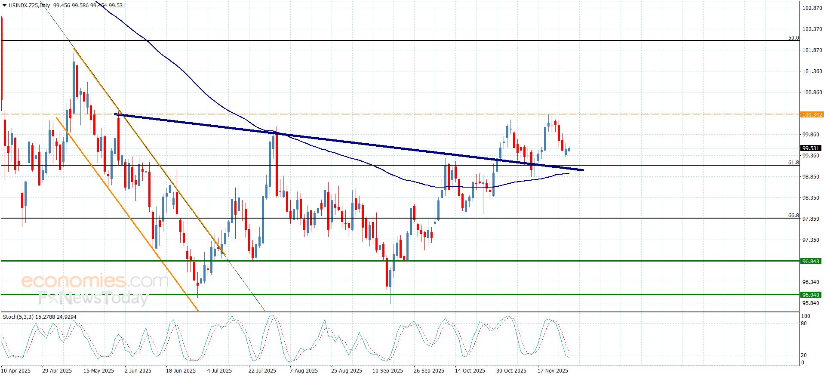Image resolution: width=824 pixels, height=376 pixels.
Task: Click the stochastic 20 level label
Action: coord(804,355)
